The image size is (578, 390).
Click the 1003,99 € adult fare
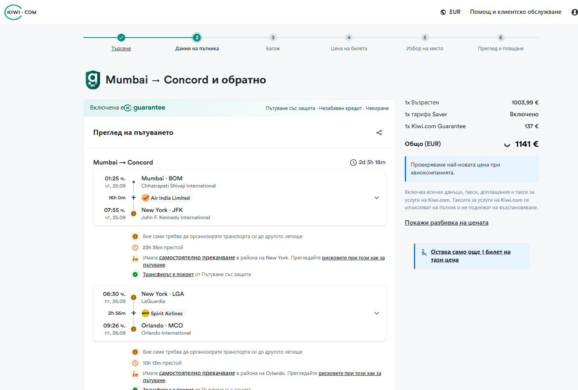pyautogui.click(x=525, y=103)
